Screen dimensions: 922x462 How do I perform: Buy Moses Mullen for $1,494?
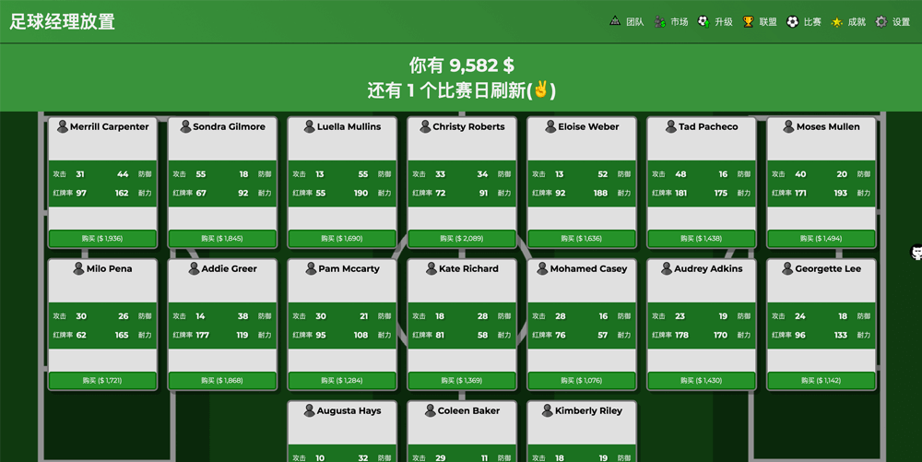point(821,239)
